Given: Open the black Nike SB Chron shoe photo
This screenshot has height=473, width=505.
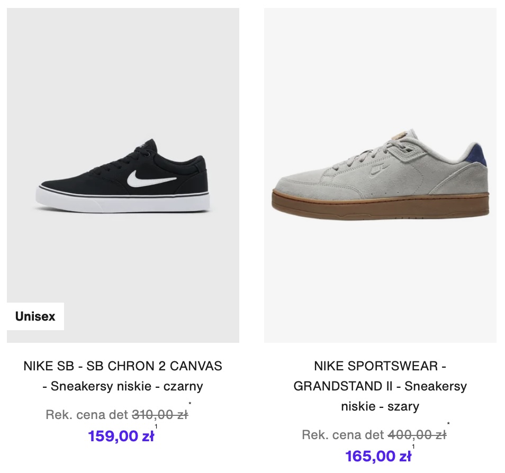Looking at the screenshot, I should [123, 176].
